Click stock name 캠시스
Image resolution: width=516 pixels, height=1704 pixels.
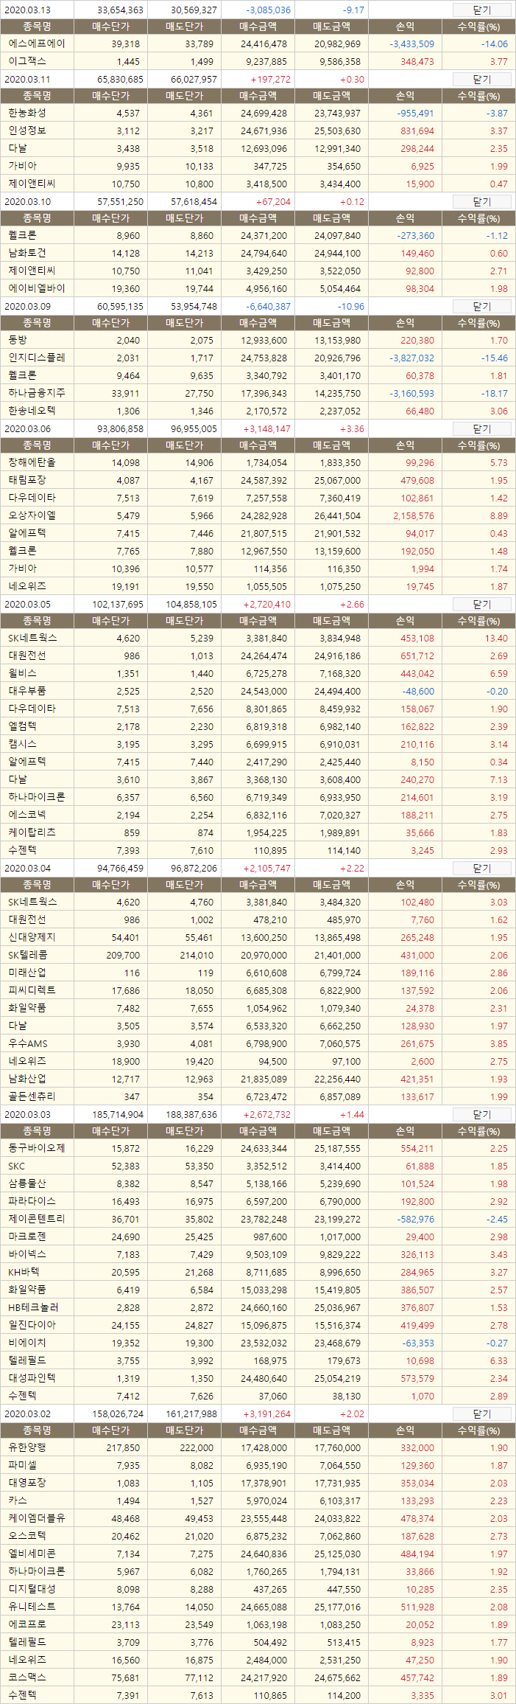point(22,744)
